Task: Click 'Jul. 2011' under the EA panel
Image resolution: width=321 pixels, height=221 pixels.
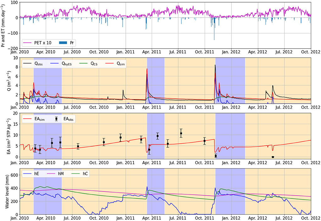Action: point(178,163)
